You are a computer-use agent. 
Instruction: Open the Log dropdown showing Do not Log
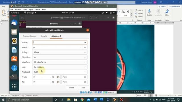tap(60, 67)
